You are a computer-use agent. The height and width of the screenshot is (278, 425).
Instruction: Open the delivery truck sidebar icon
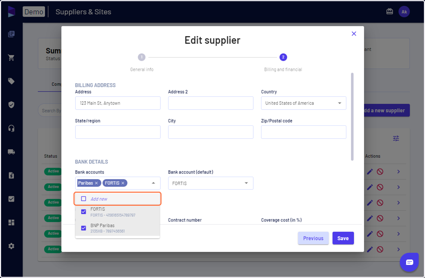point(11,152)
